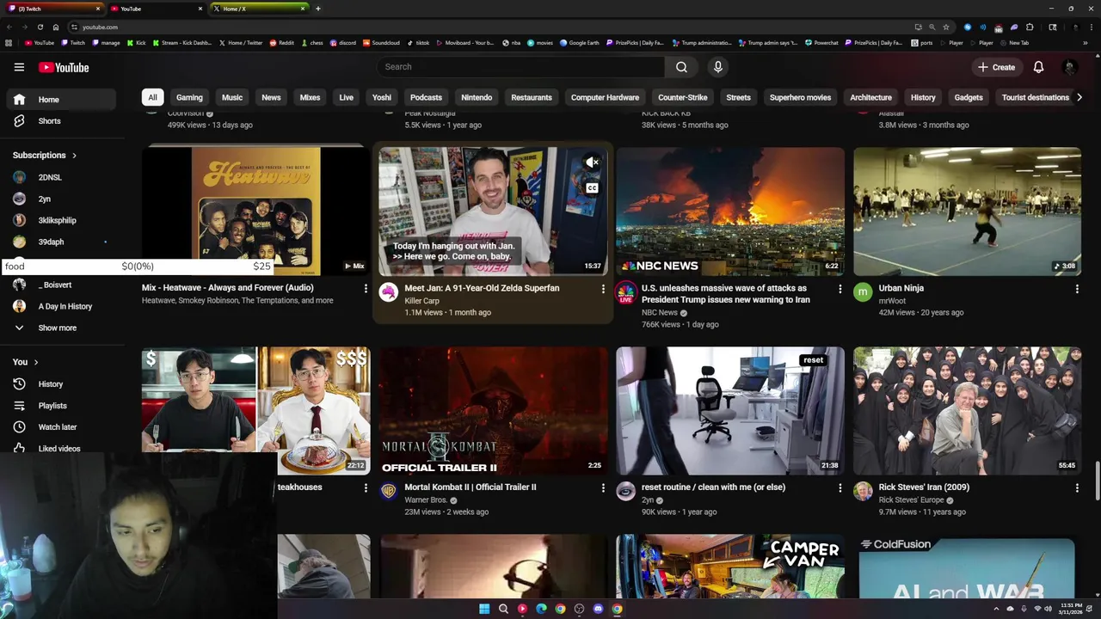Open more options for Urban Ninja video

pos(1077,289)
